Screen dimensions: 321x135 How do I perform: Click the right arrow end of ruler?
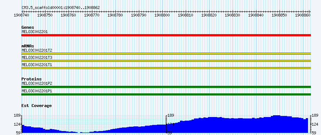point(310,11)
